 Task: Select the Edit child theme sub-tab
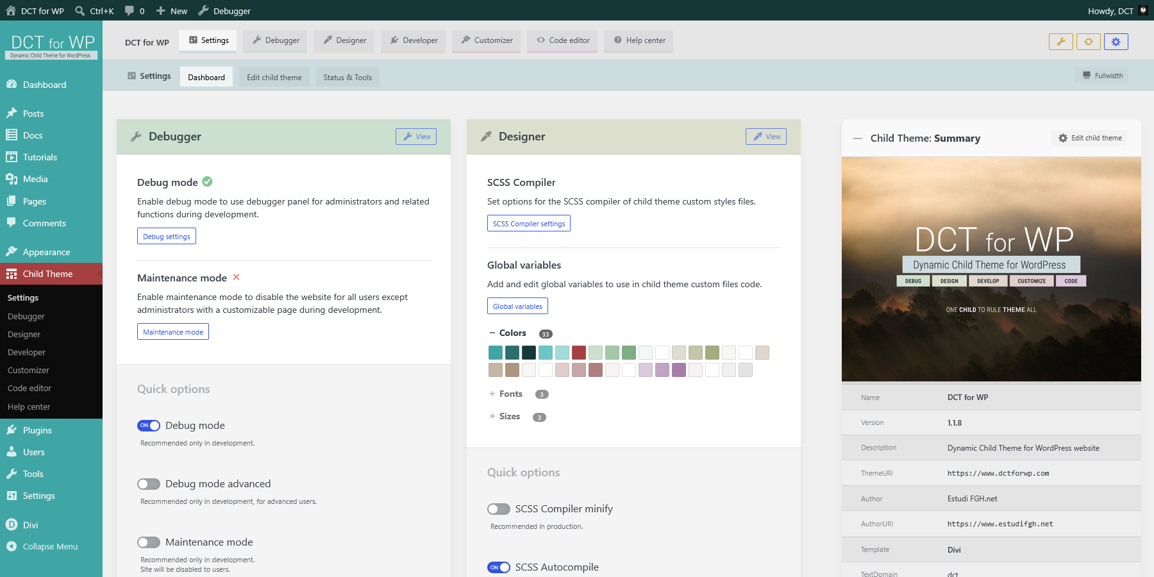click(274, 77)
